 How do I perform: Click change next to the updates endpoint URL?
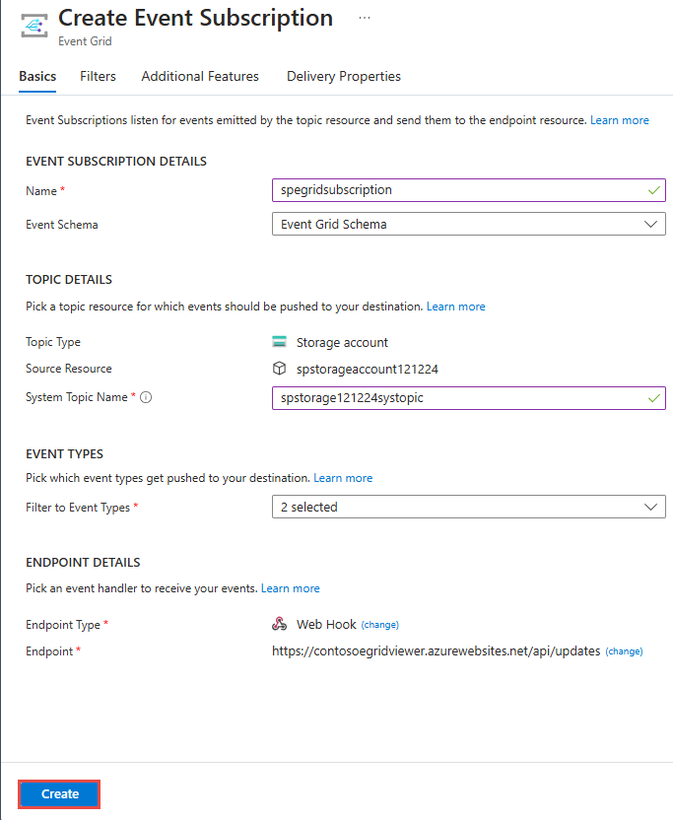(x=624, y=650)
